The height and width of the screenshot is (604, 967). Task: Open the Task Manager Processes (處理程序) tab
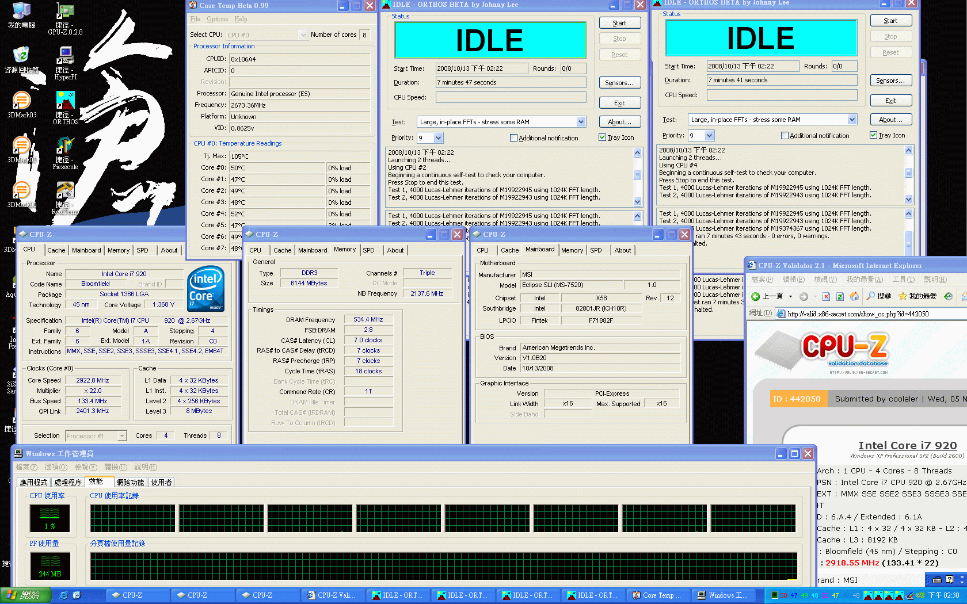tap(68, 483)
